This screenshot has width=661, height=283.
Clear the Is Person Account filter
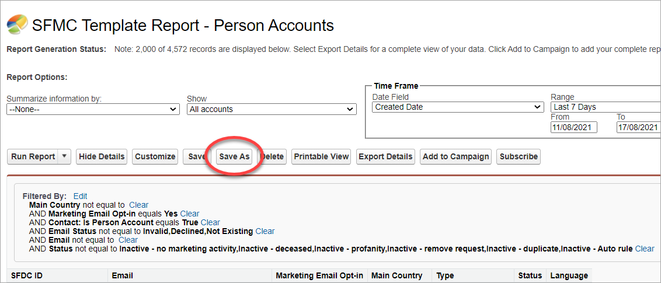[x=210, y=222]
